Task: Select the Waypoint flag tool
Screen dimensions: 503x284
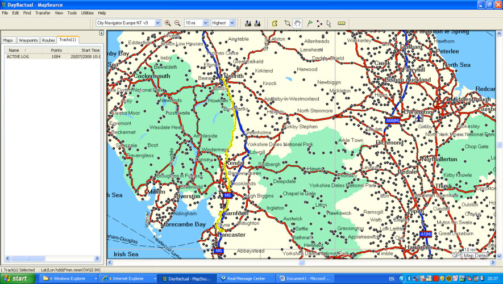Action: tap(310, 23)
